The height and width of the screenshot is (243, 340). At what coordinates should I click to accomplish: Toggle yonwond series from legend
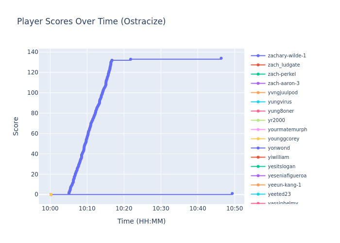278,148
